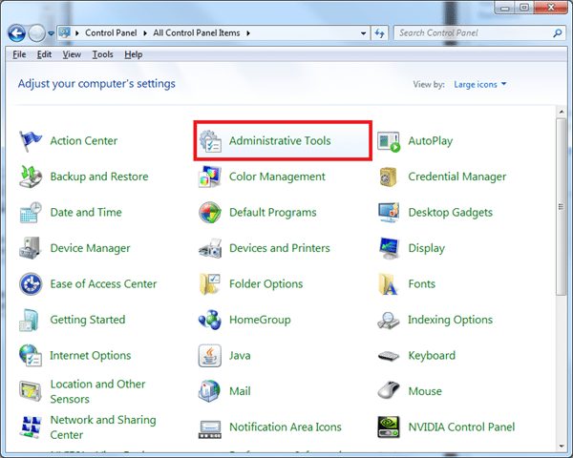Open the Internet Options globe icon
Viewport: 573px width, 458px height.
31,355
